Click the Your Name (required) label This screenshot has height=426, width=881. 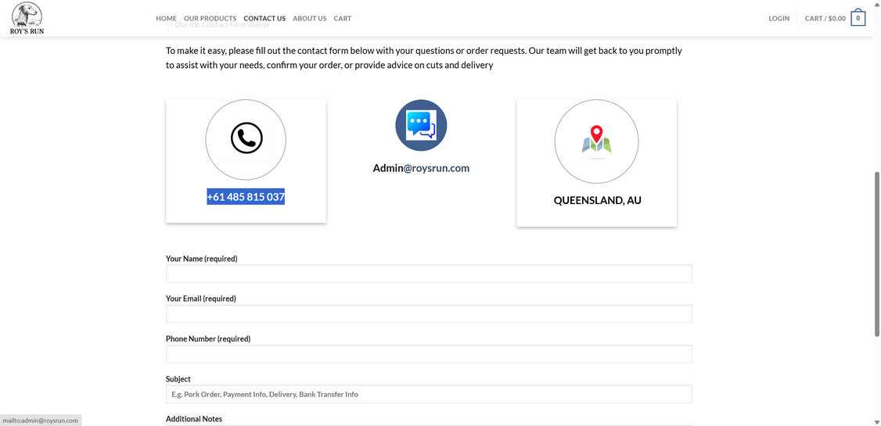click(x=202, y=259)
